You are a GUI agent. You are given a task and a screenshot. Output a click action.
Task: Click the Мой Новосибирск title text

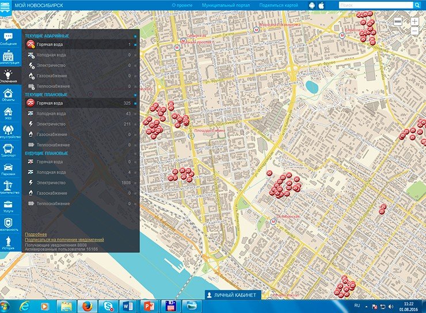click(x=39, y=5)
